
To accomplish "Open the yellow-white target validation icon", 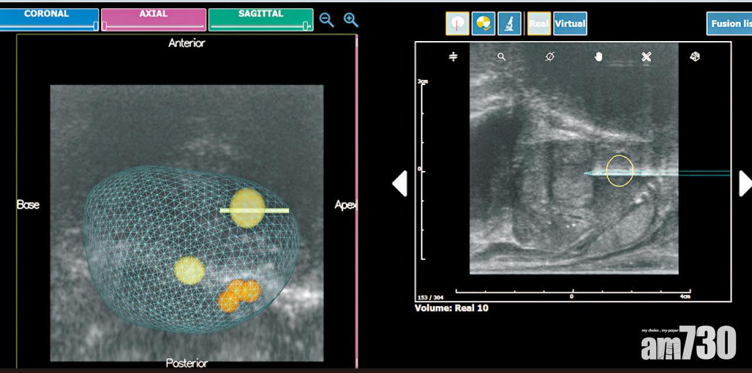I will pos(483,24).
